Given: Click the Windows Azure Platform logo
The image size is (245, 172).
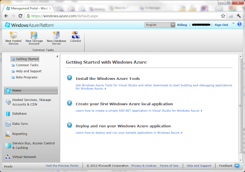Looking at the screenshot, I should point(29,25).
